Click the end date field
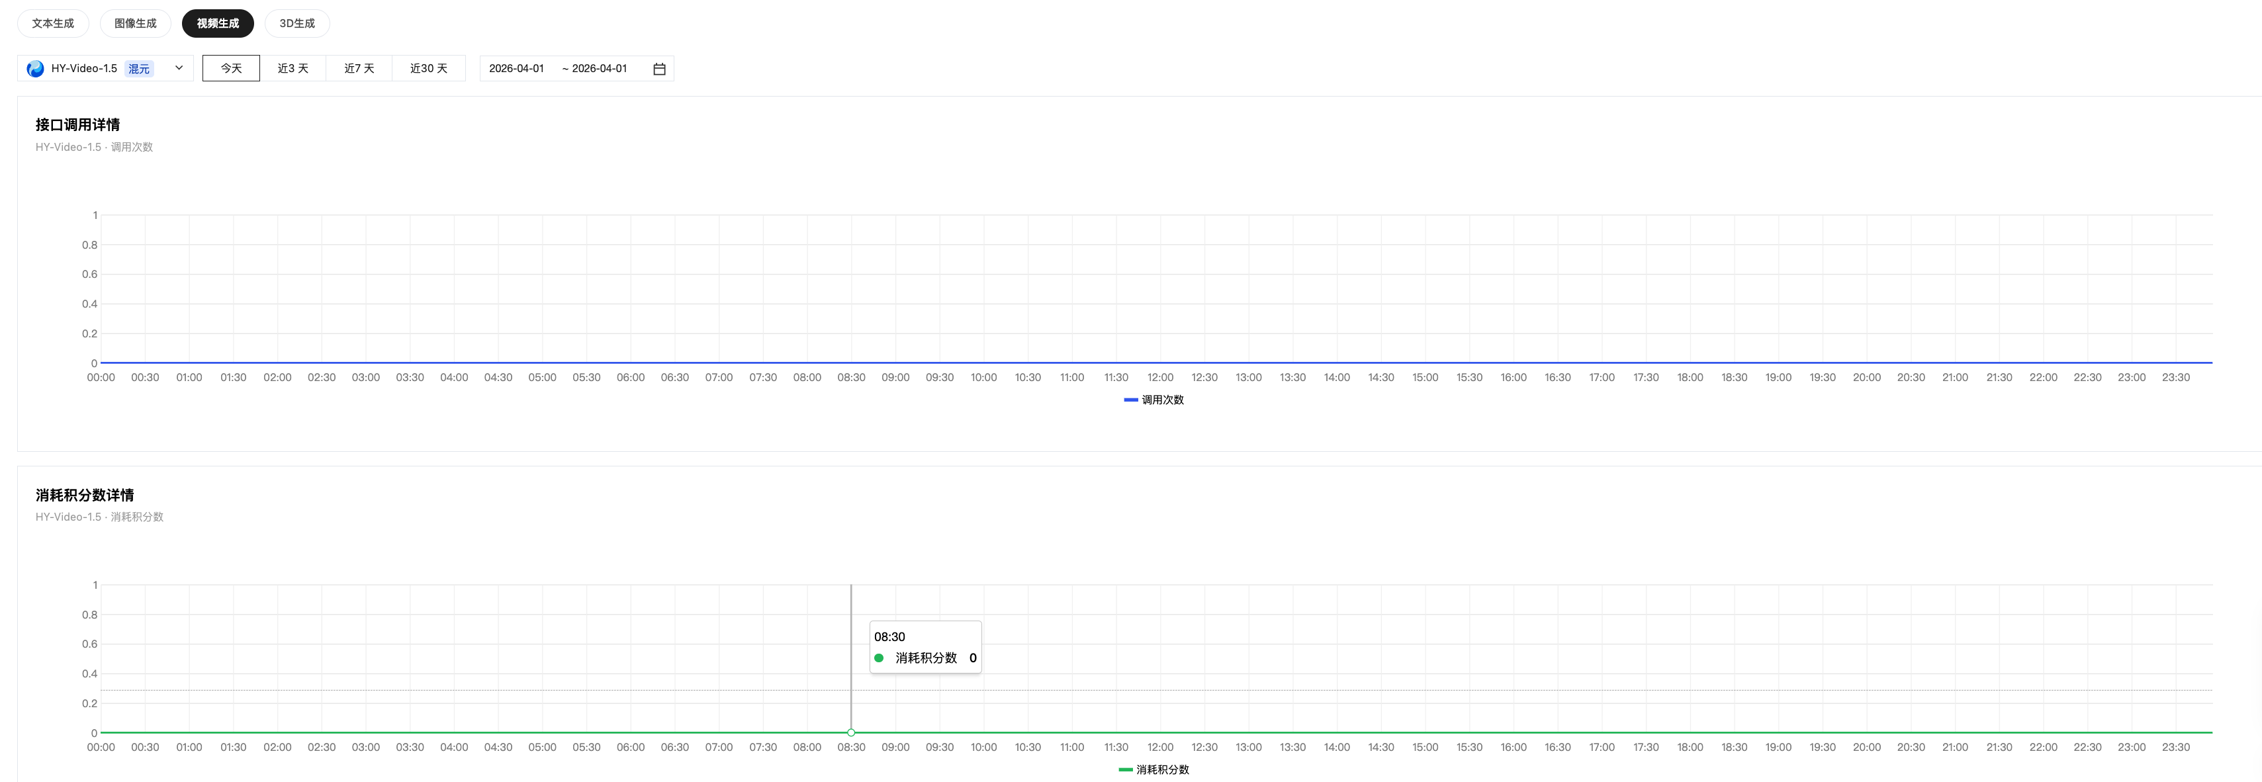This screenshot has height=782, width=2262. coord(600,68)
